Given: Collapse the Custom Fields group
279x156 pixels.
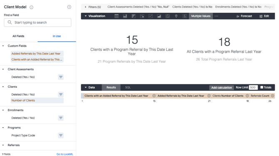Looking at the screenshot, I should click(x=3, y=46).
